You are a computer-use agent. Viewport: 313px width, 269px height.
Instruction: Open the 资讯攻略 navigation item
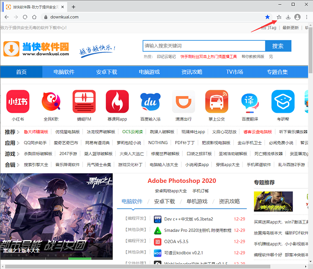[192, 72]
